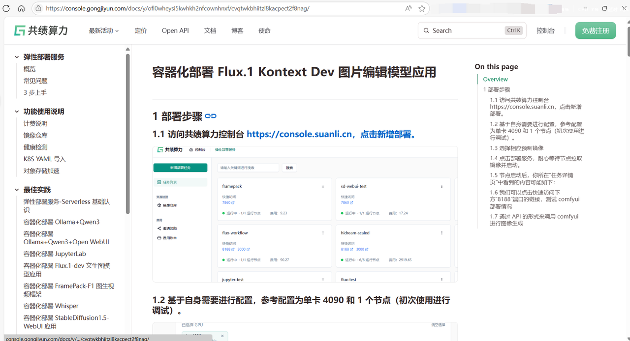Open the 博客 nav item

click(x=237, y=30)
